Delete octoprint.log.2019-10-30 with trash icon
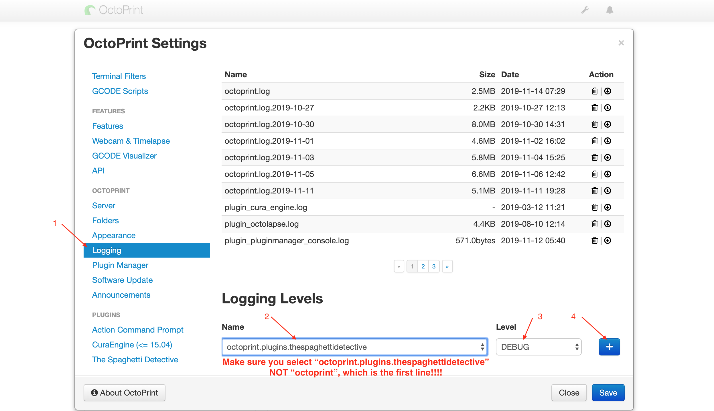The height and width of the screenshot is (411, 714). [x=595, y=124]
